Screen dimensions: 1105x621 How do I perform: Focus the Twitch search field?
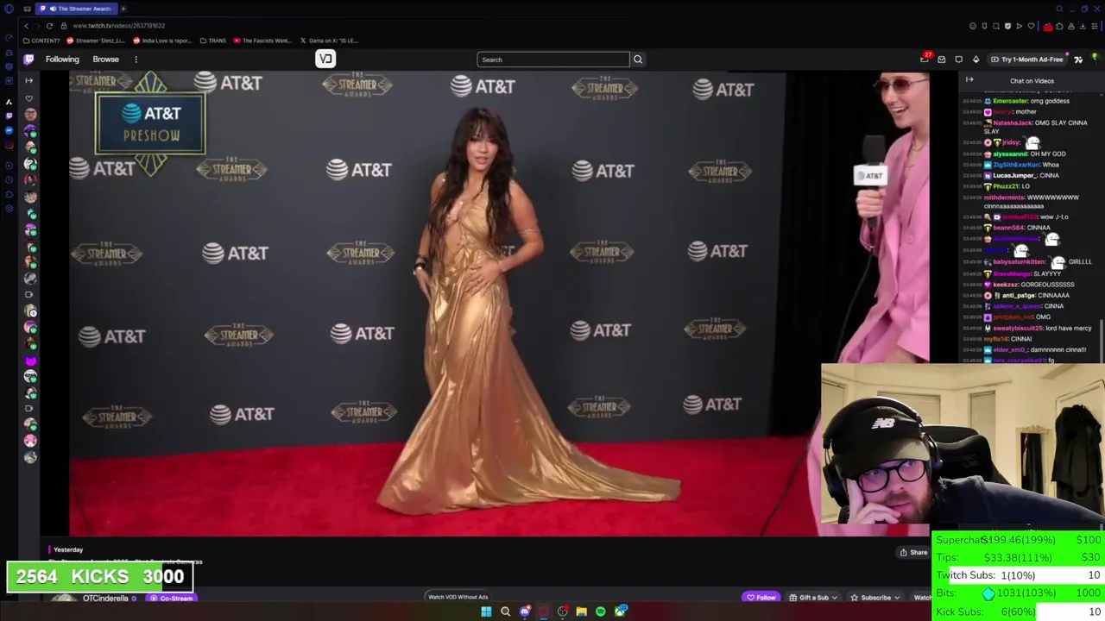553,60
